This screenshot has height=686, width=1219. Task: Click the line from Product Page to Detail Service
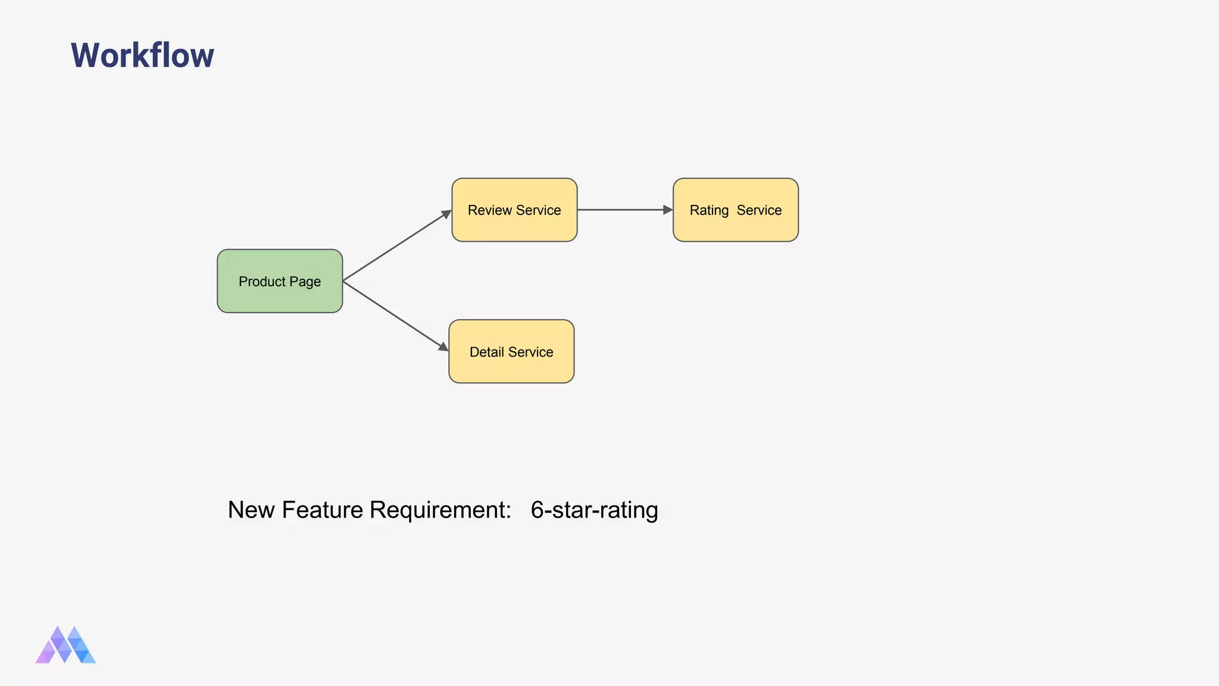point(393,314)
